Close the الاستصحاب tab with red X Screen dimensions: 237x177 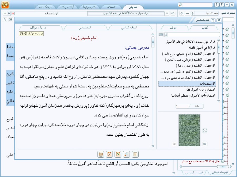[x=13, y=13]
